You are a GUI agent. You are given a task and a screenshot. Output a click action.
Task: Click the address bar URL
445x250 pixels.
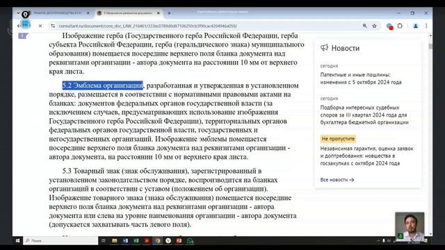coord(147,26)
